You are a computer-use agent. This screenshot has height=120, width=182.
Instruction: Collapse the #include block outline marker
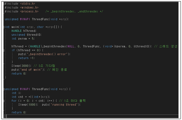coord(4,4)
